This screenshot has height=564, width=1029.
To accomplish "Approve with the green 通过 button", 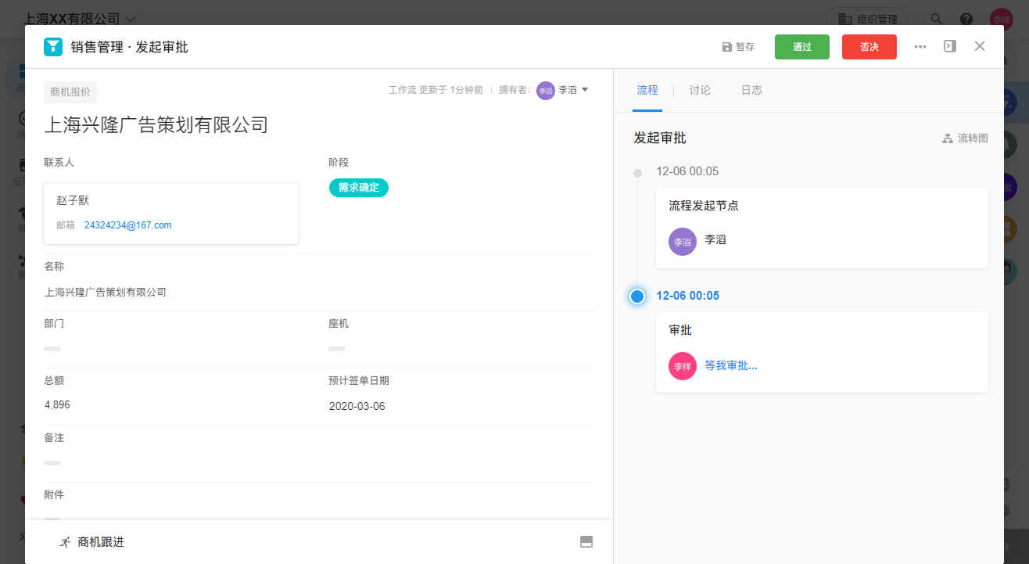I will (x=801, y=47).
